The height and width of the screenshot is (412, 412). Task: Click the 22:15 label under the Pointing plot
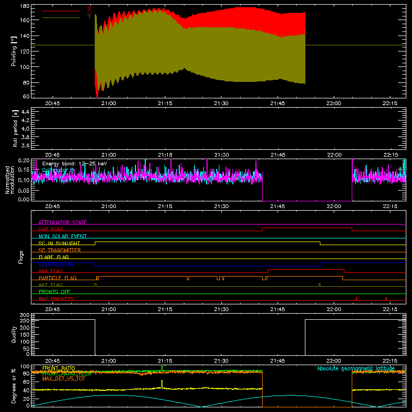(x=390, y=104)
